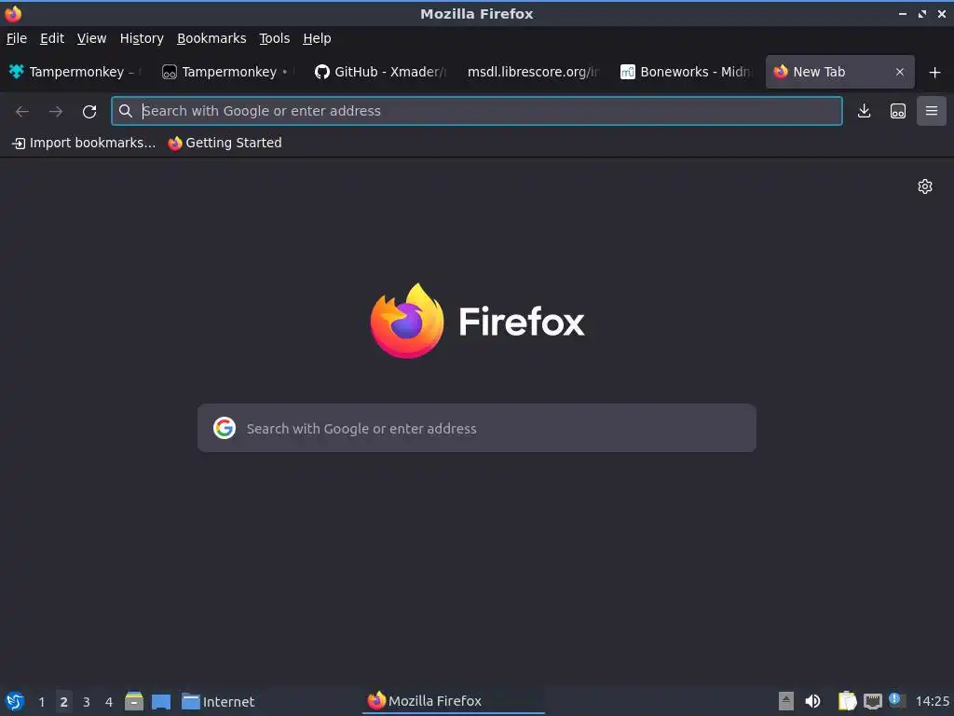954x716 pixels.
Task: Open the History menu
Action: (142, 38)
